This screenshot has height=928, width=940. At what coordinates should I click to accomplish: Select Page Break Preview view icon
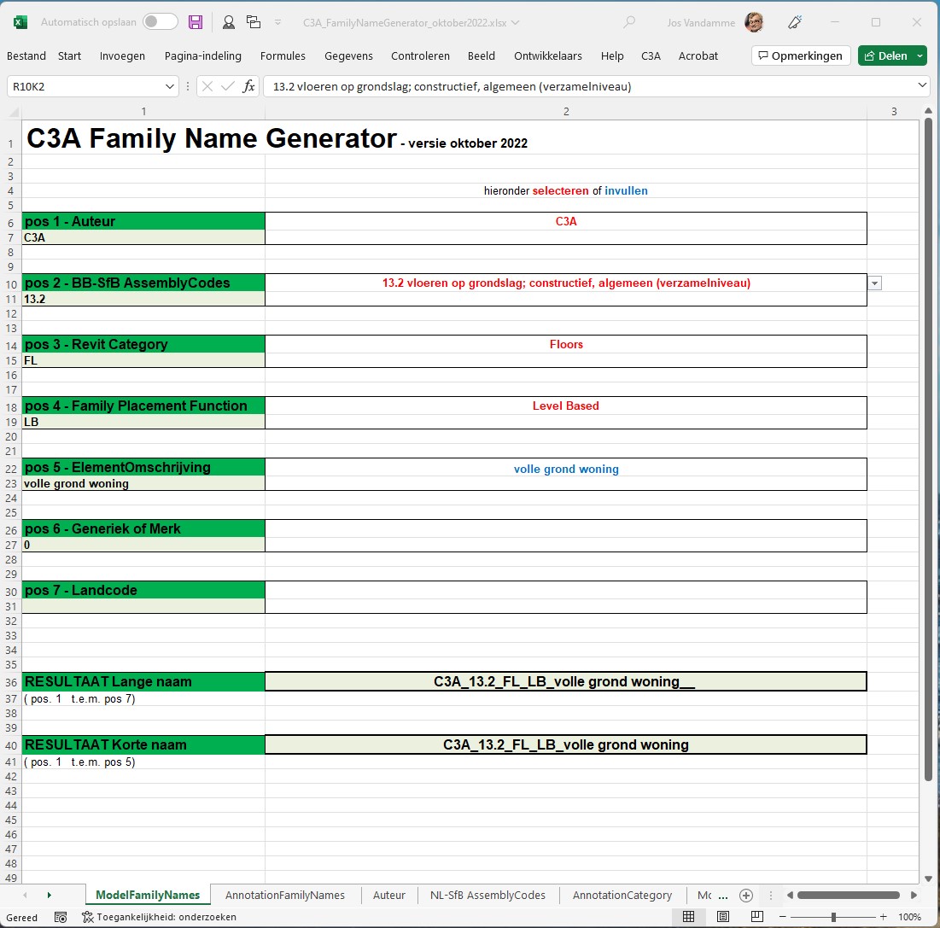point(757,917)
